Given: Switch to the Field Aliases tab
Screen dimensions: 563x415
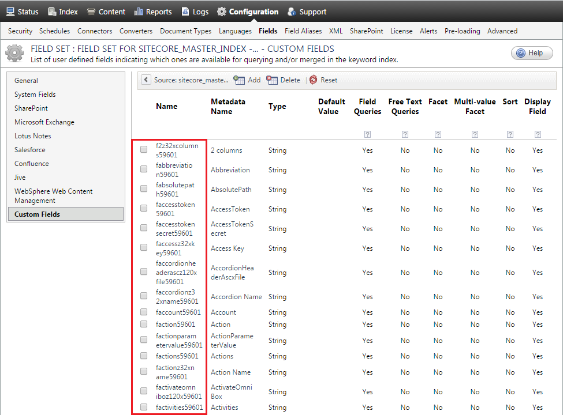Looking at the screenshot, I should (x=303, y=31).
